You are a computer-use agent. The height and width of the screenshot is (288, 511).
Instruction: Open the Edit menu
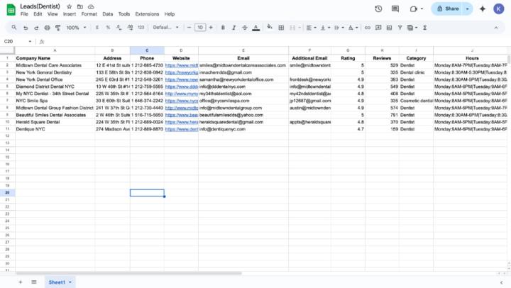[x=38, y=14]
